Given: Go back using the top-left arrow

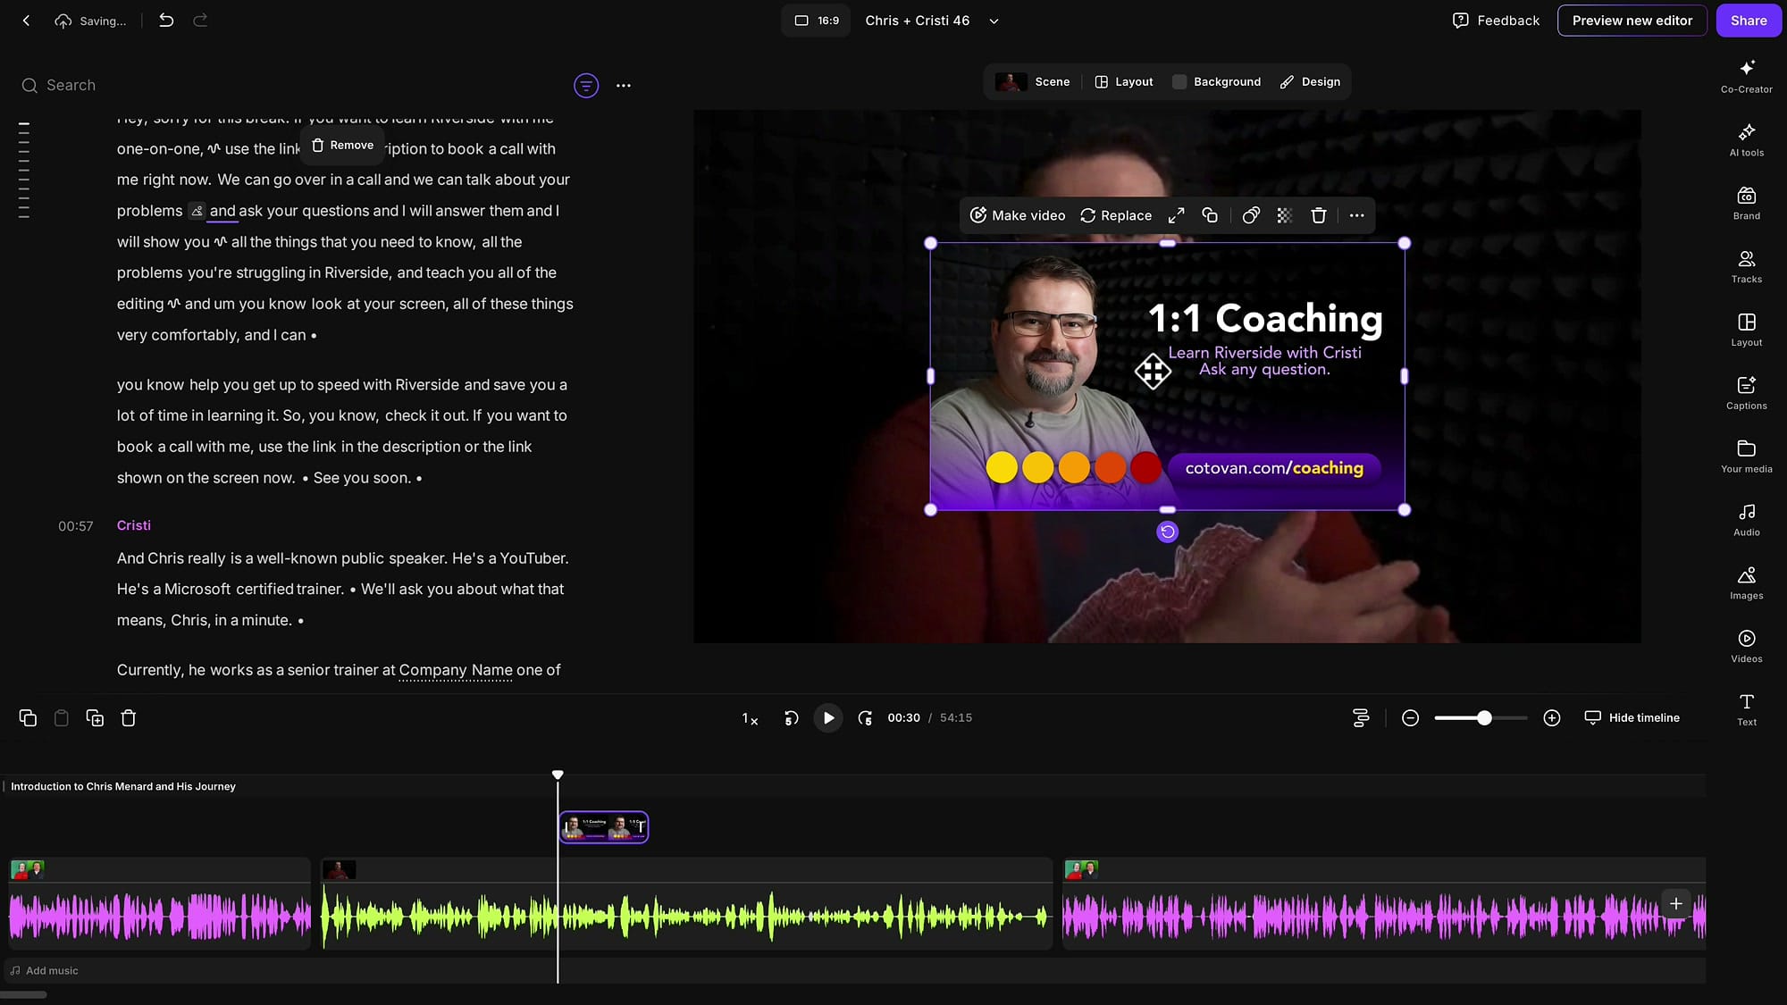Looking at the screenshot, I should coord(26,21).
